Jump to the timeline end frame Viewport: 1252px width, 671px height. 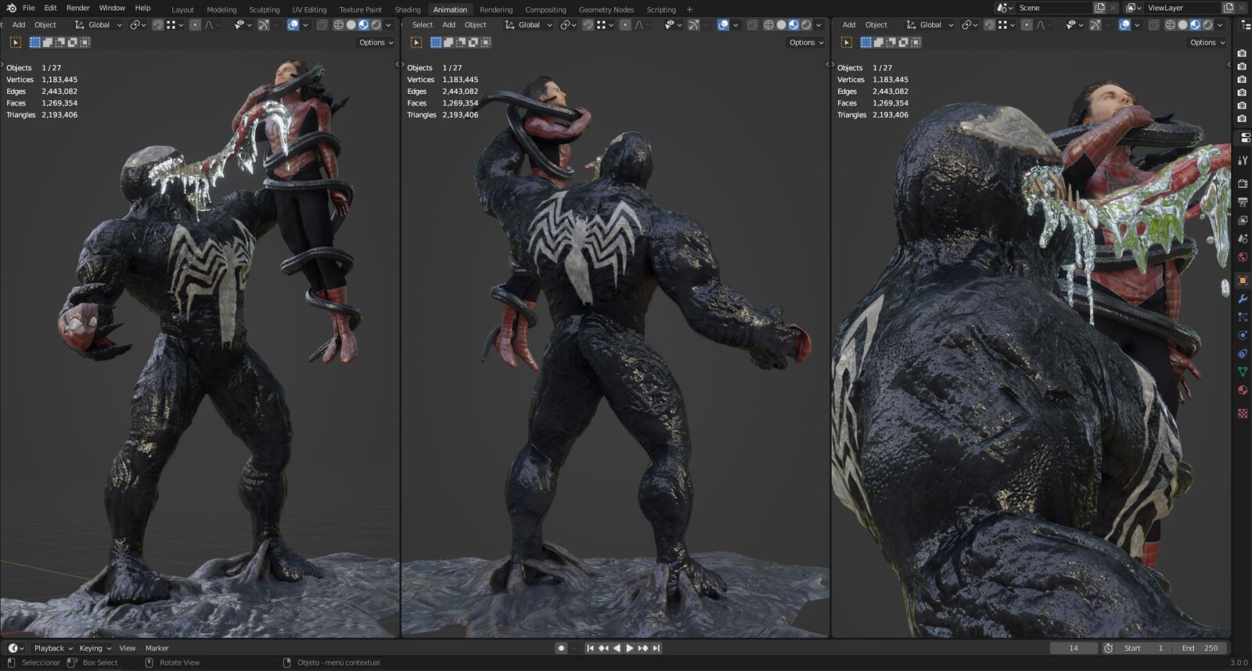click(x=657, y=648)
